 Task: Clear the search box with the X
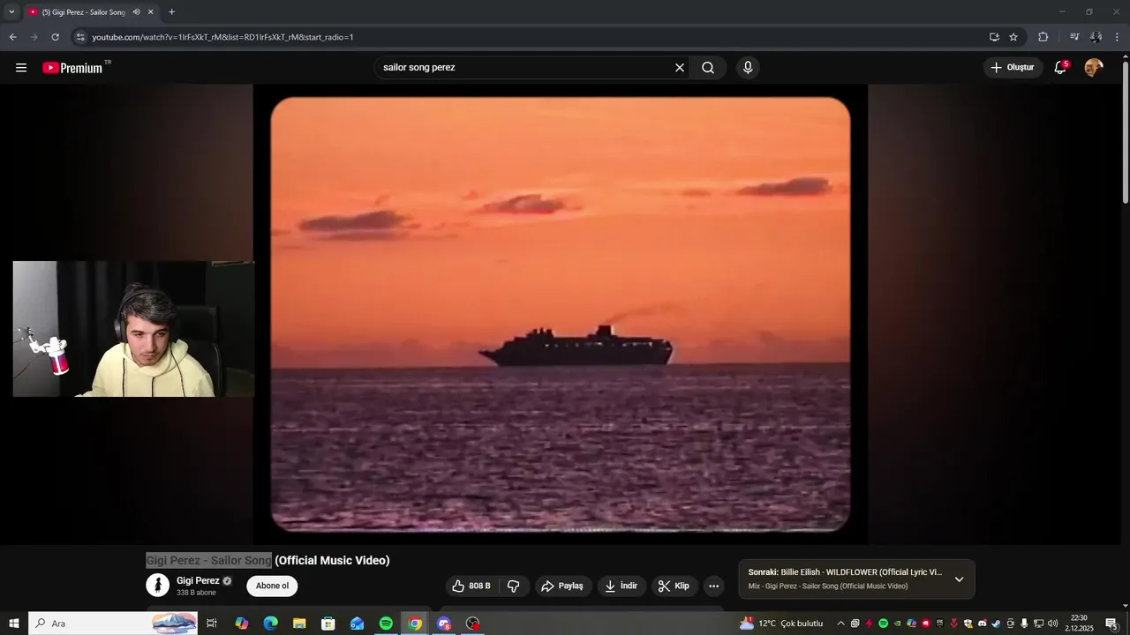coord(680,68)
